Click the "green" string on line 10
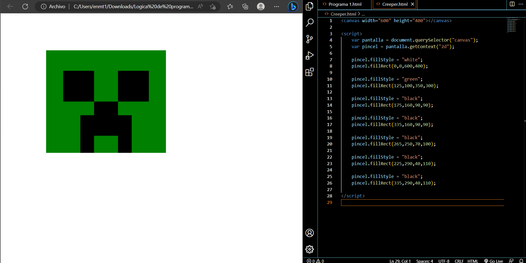 click(411, 79)
